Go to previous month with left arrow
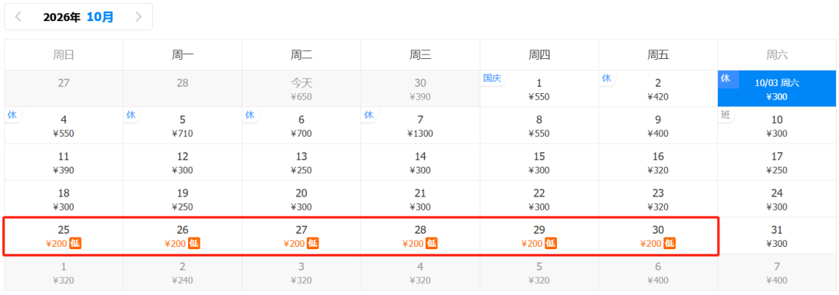This screenshot has height=295, width=839. click(x=19, y=17)
